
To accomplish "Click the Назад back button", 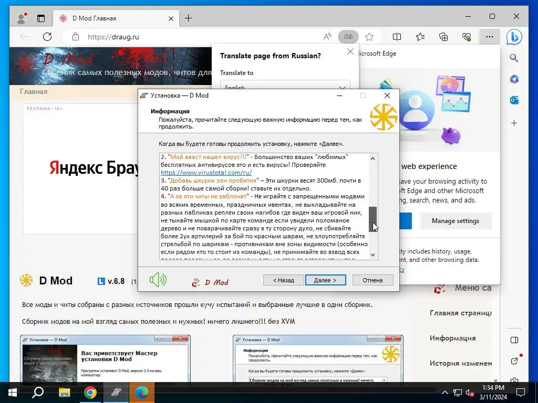I will [x=283, y=280].
